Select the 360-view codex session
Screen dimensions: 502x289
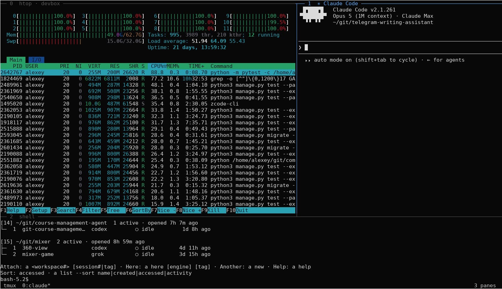click(x=105, y=248)
